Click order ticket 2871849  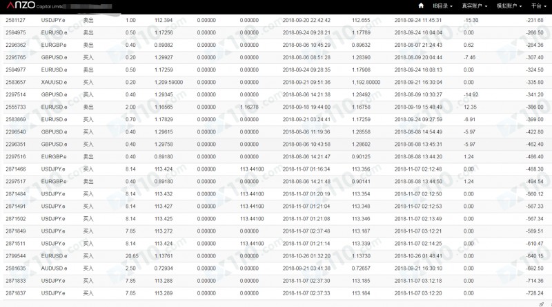[16, 231]
